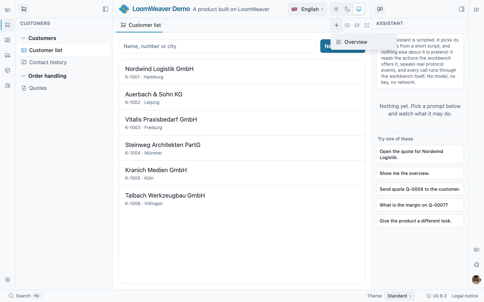Select Overview in the popup menu

click(364, 42)
